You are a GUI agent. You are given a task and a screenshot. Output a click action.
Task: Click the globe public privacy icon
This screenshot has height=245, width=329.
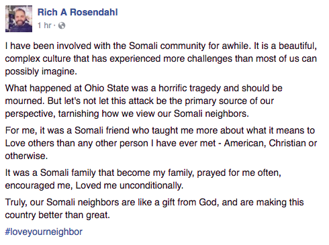pyautogui.click(x=62, y=26)
